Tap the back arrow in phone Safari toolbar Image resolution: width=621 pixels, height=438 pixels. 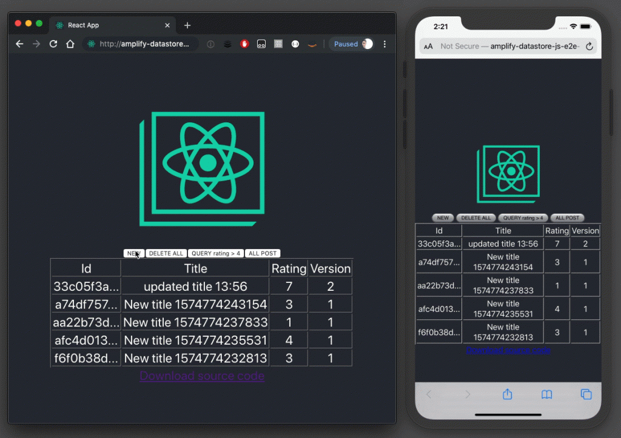tap(429, 394)
